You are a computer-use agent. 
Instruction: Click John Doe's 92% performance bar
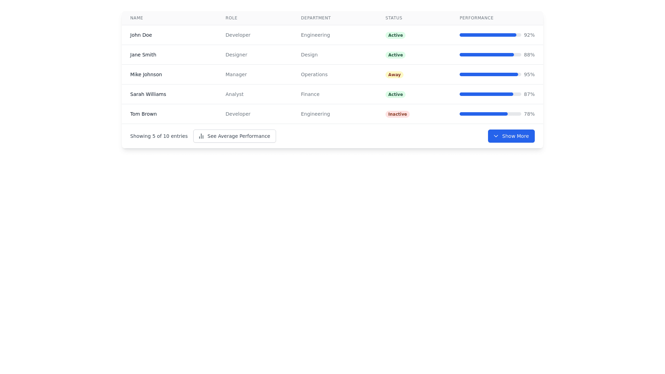[x=490, y=35]
